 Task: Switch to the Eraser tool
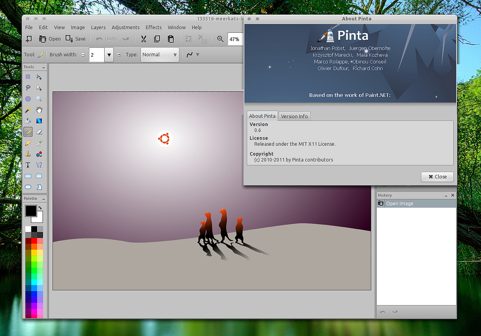coord(39,131)
